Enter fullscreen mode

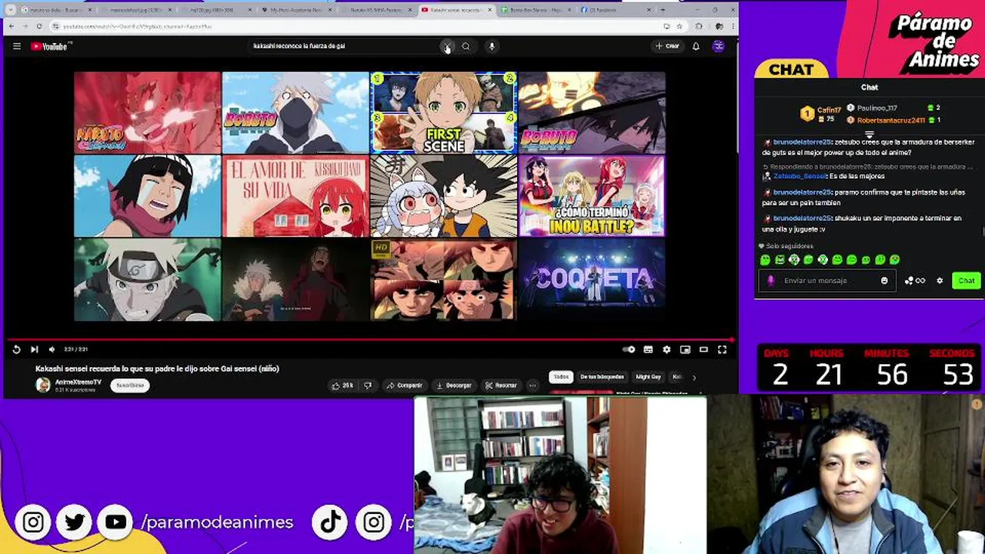pos(722,349)
